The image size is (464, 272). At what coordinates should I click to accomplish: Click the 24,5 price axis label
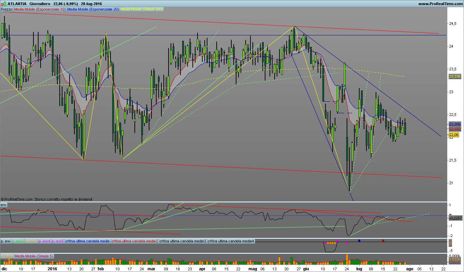coord(453,23)
